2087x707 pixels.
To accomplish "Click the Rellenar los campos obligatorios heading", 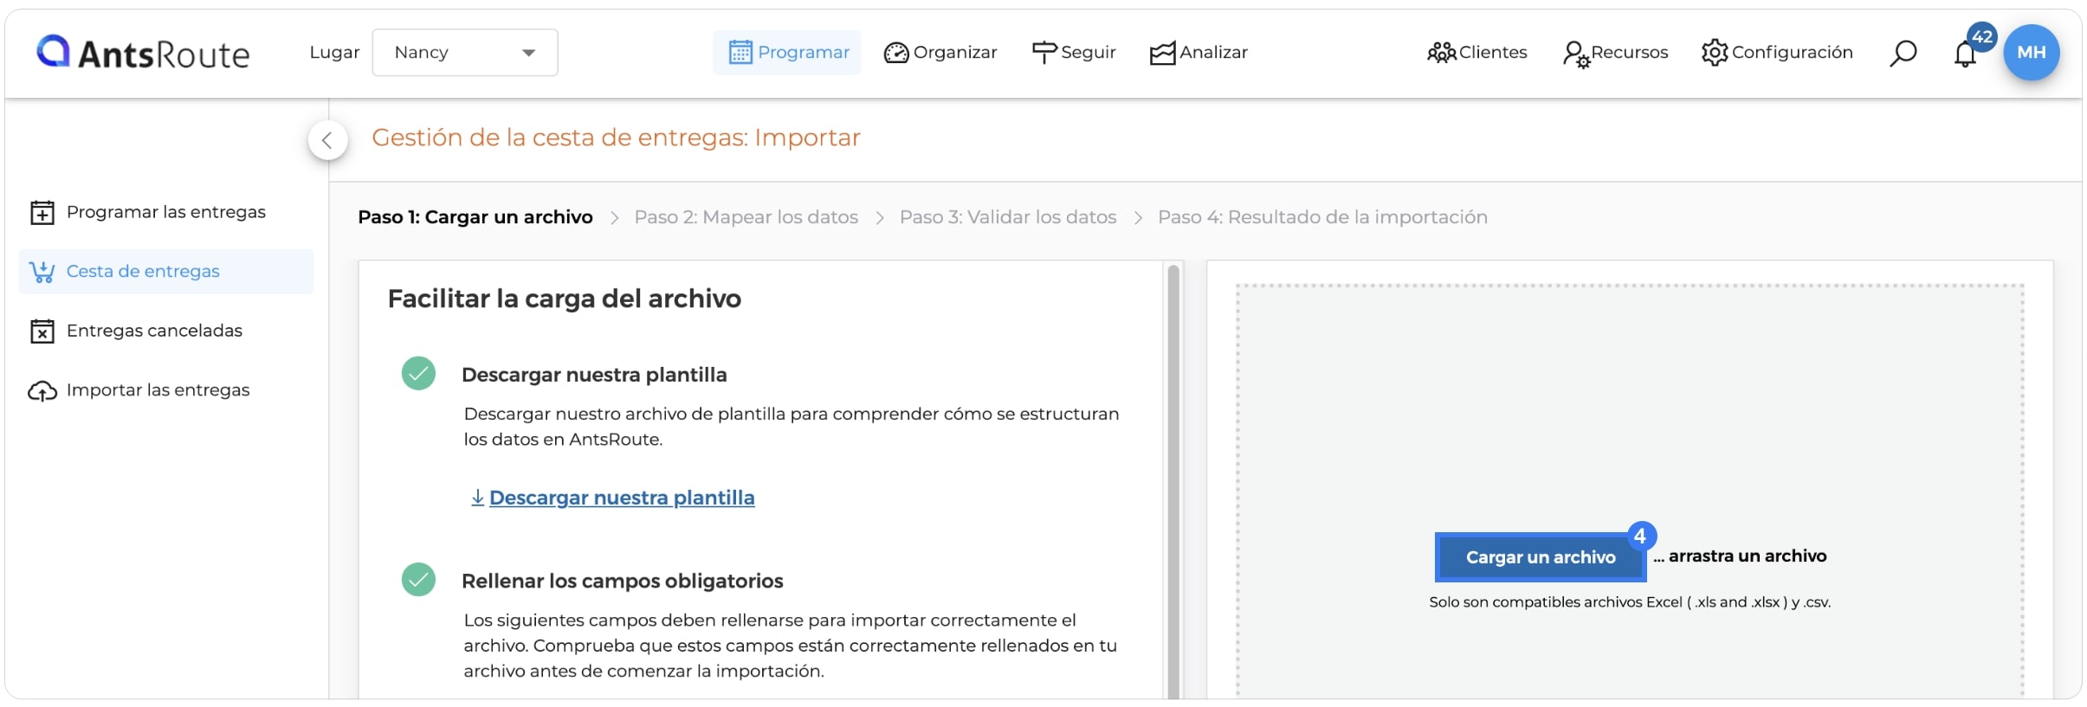I will [623, 581].
